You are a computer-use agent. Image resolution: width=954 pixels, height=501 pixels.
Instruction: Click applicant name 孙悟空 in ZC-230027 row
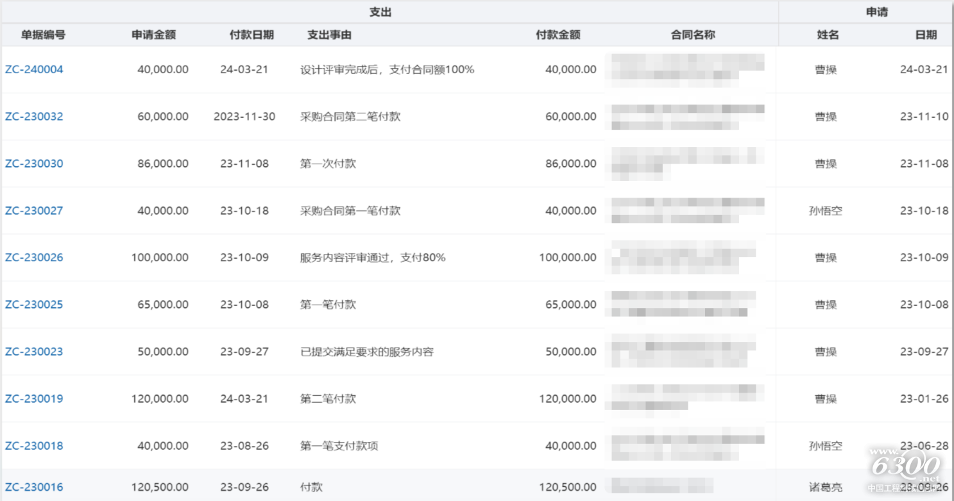point(826,210)
